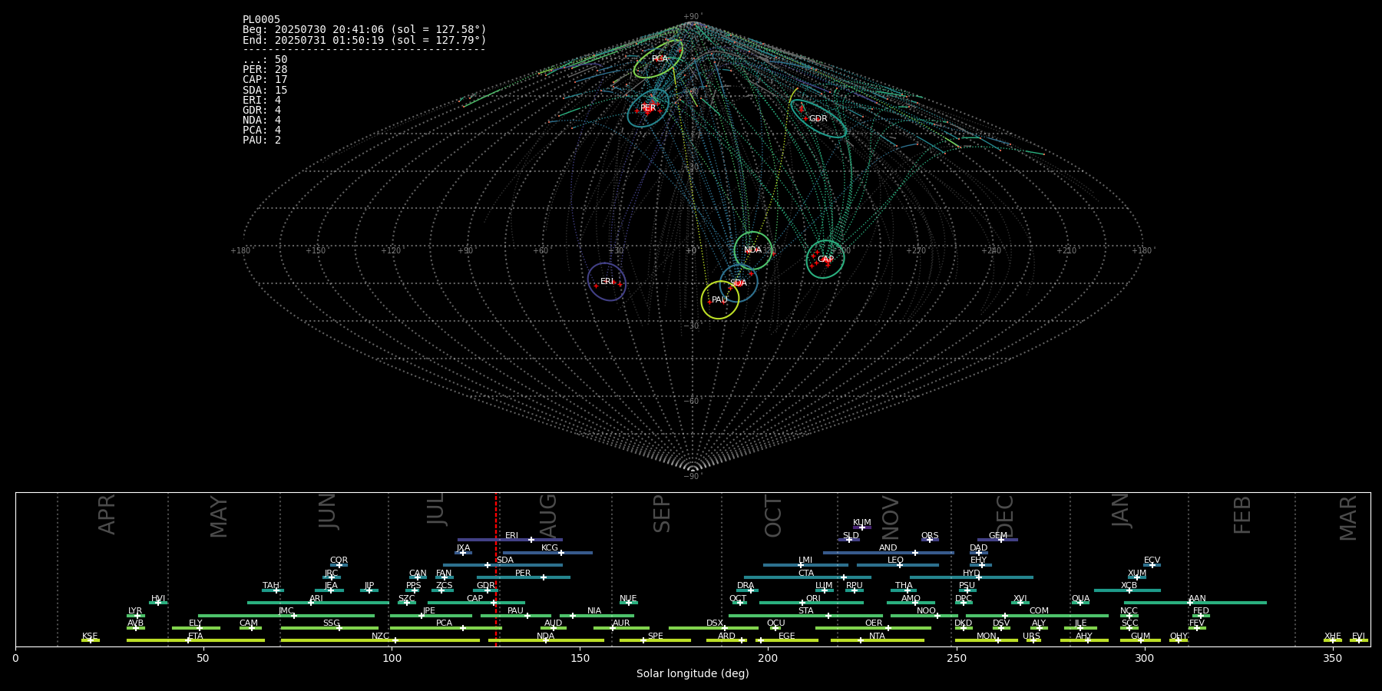The image size is (1382, 691).
Task: Click the LMI shower bar in the timeline
Action: pos(805,565)
